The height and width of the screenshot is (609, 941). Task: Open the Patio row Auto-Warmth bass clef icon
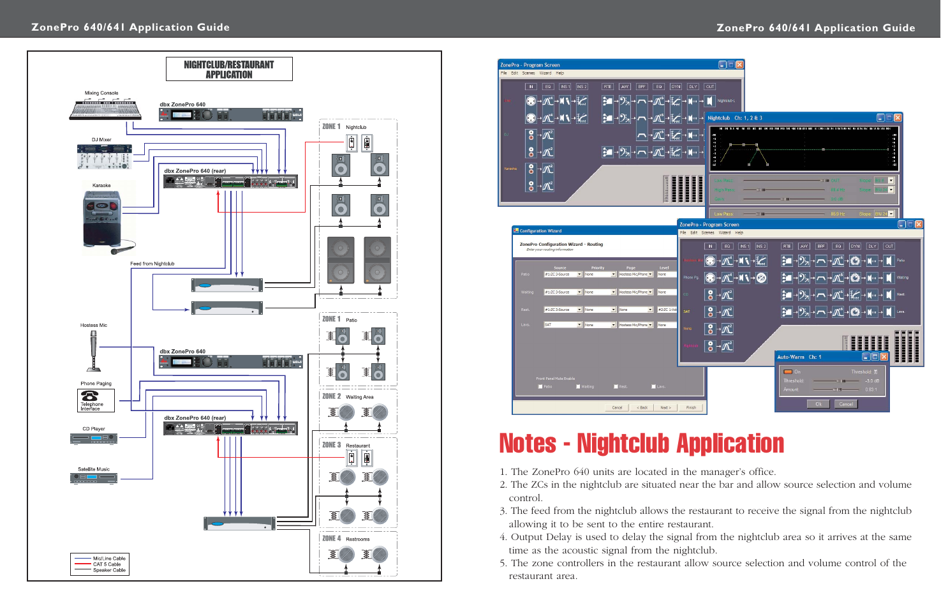(x=804, y=260)
